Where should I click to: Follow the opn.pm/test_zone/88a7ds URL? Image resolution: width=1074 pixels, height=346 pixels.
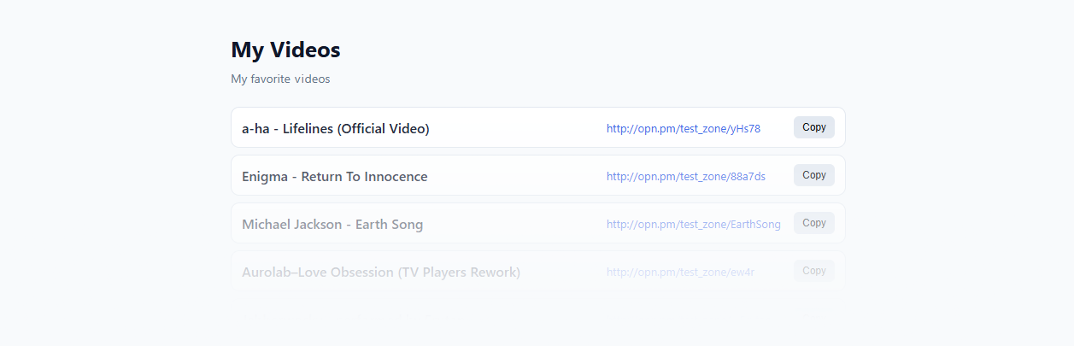click(x=685, y=176)
